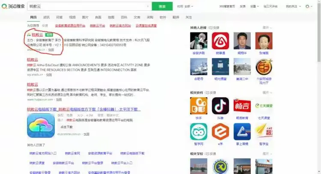Open the second 皖教云 Anhui EduCloud result
This screenshot has width=321, height=174.
33,60
